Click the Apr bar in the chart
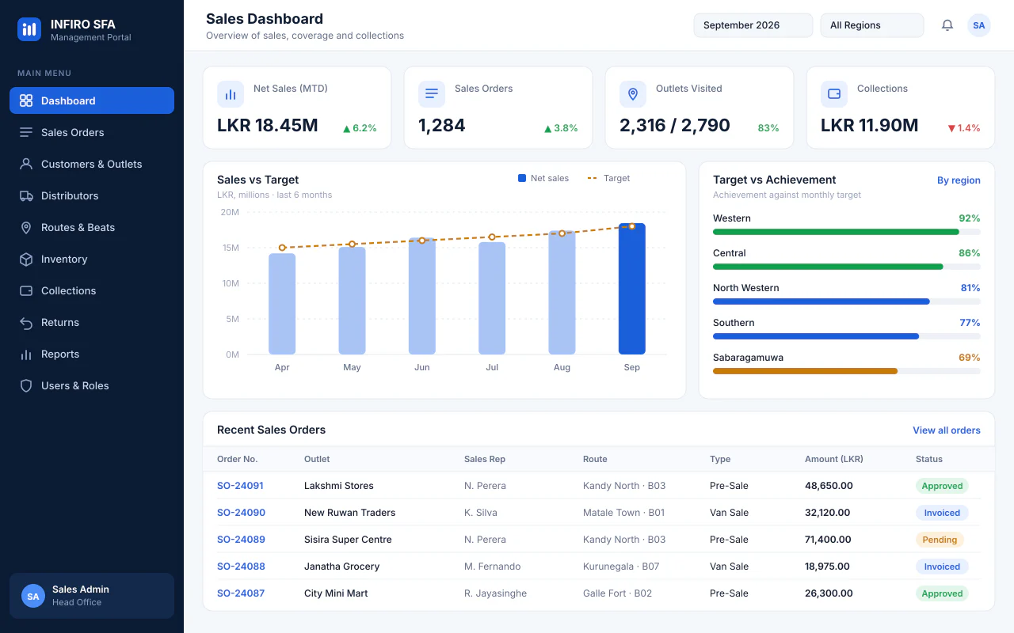1014x633 pixels. coord(282,304)
